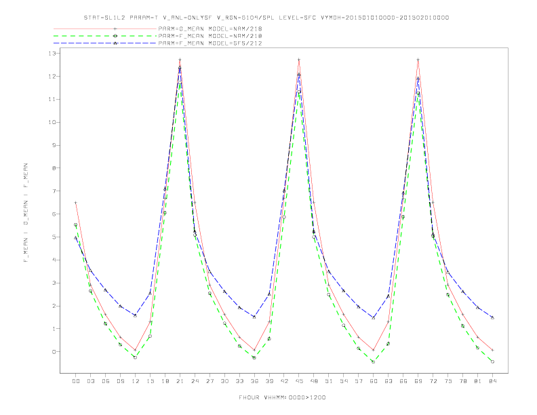
Task: Select legend entry PARM=F_MEAN MODEL=NAM/218
Action: [x=210, y=36]
